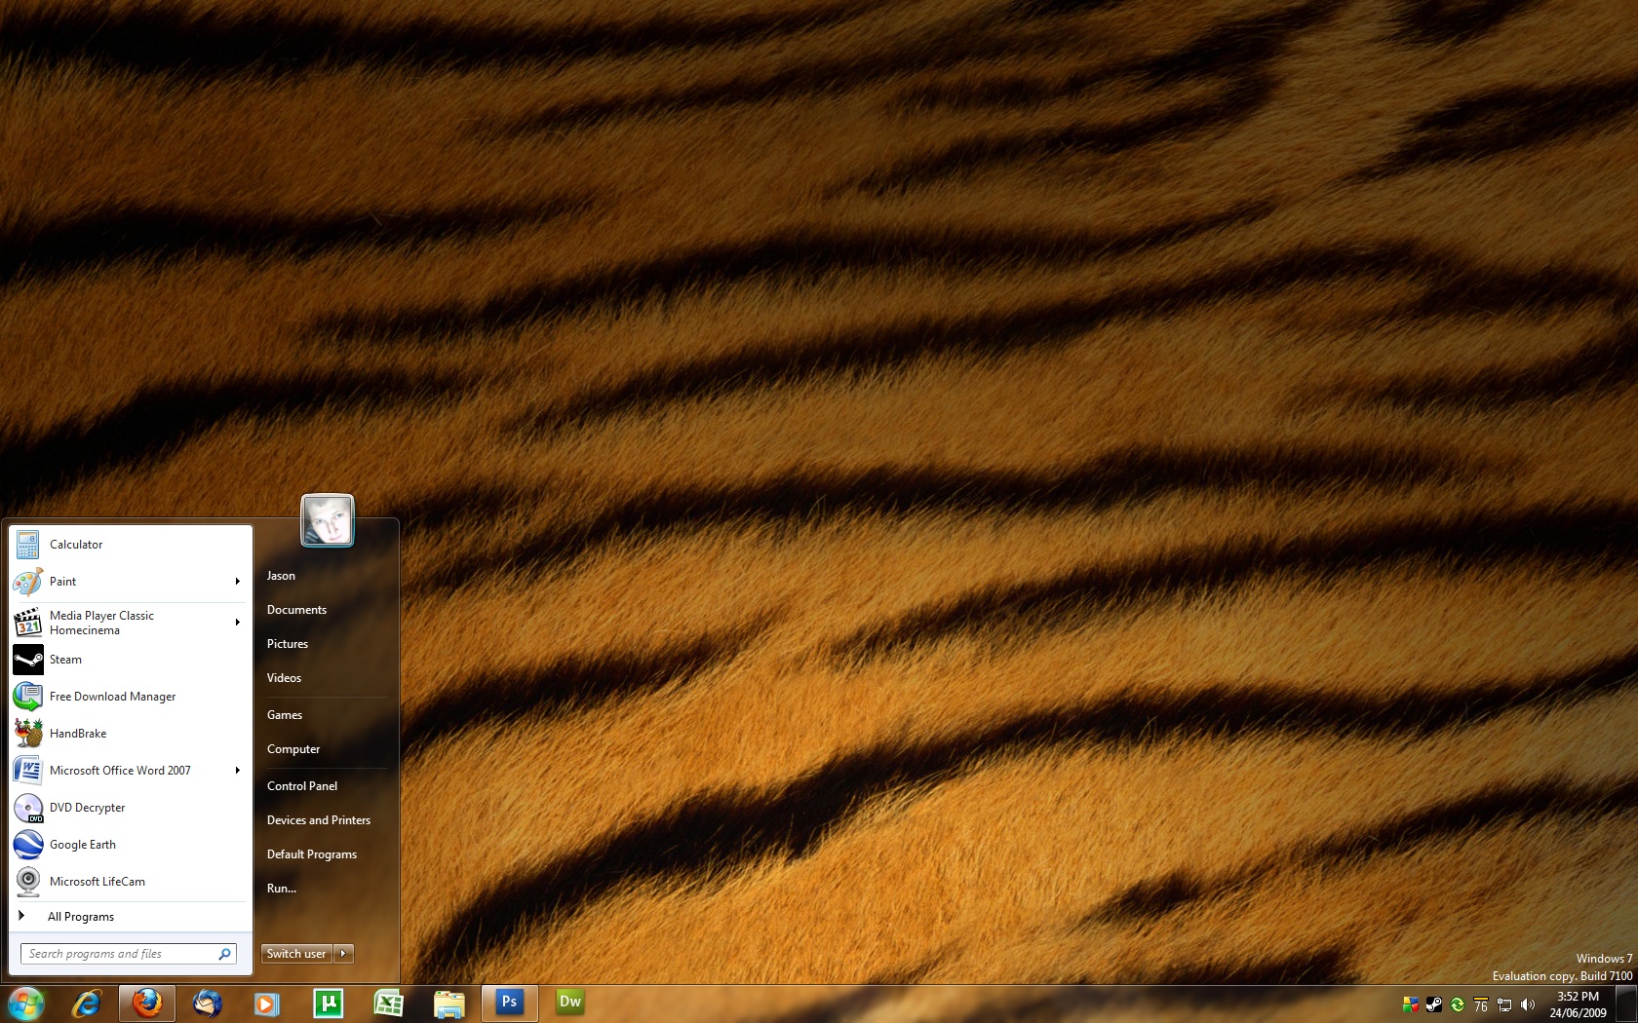Select Devices and Printers
The width and height of the screenshot is (1638, 1023).
click(x=319, y=820)
